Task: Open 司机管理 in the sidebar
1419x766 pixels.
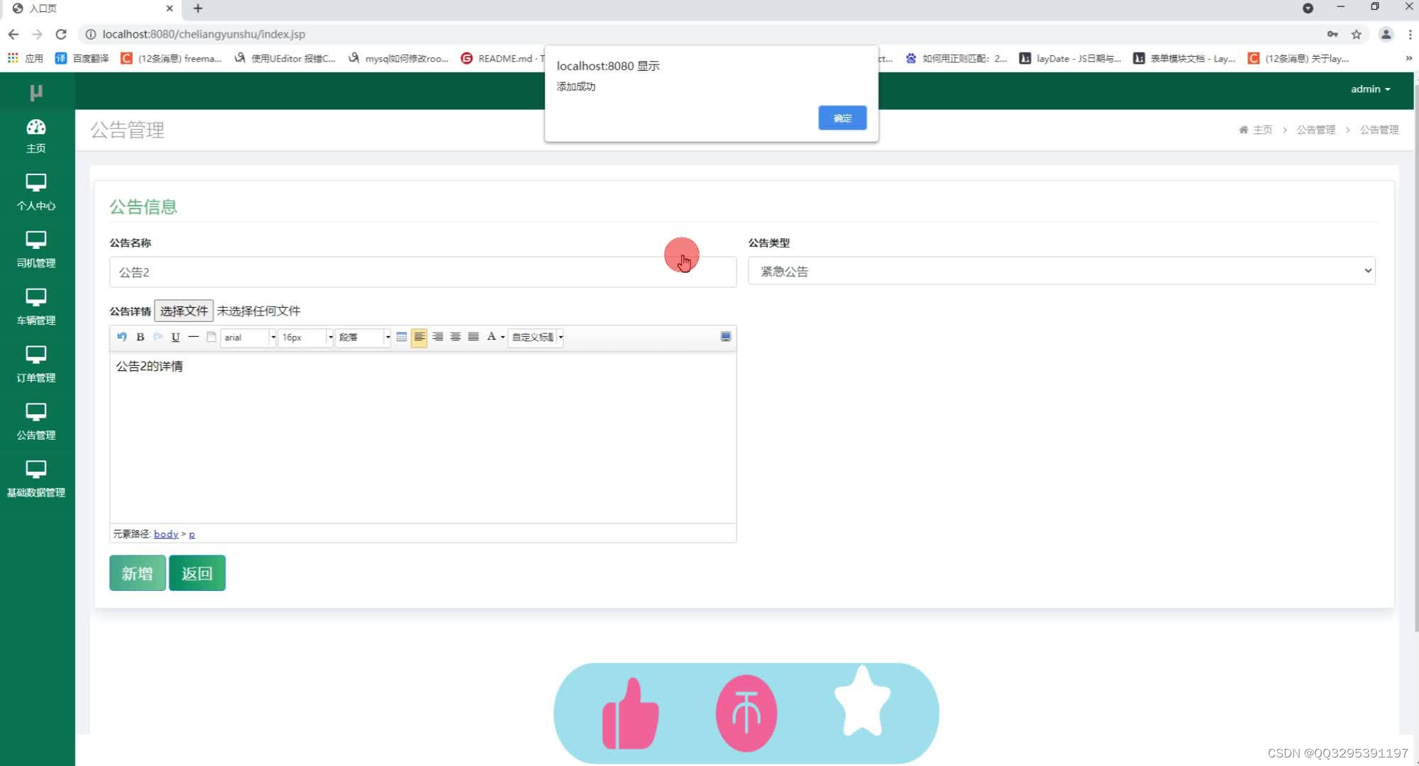Action: click(x=36, y=250)
